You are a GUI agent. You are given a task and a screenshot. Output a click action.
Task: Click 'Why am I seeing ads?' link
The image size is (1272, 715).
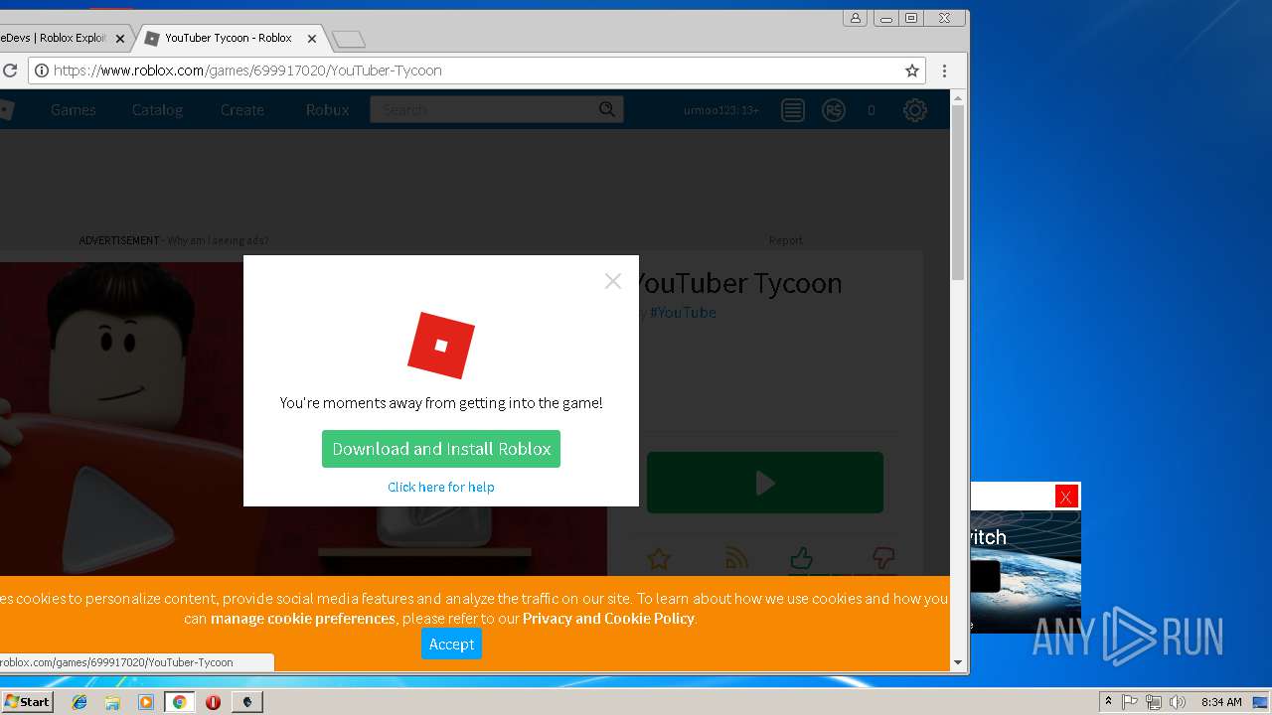(x=218, y=240)
